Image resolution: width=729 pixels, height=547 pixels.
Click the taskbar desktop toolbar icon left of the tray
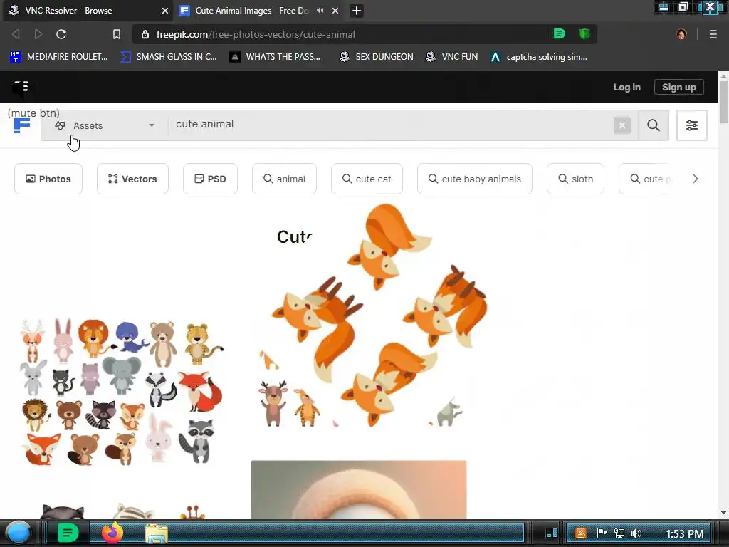[552, 533]
